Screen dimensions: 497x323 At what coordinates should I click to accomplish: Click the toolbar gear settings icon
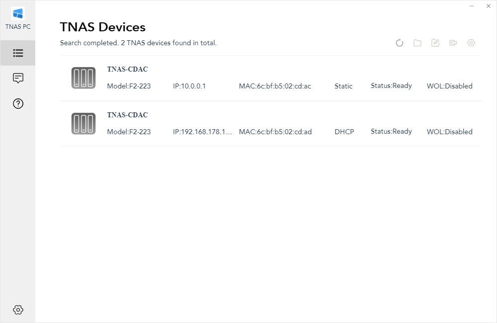click(x=471, y=43)
